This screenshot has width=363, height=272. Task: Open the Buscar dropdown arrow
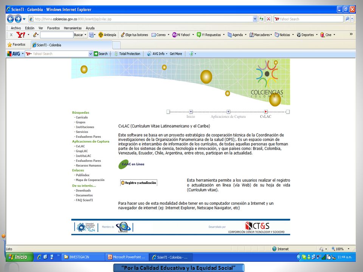pos(85,35)
